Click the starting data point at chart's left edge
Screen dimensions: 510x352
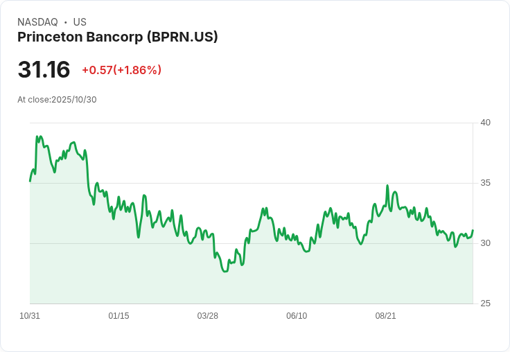point(30,181)
